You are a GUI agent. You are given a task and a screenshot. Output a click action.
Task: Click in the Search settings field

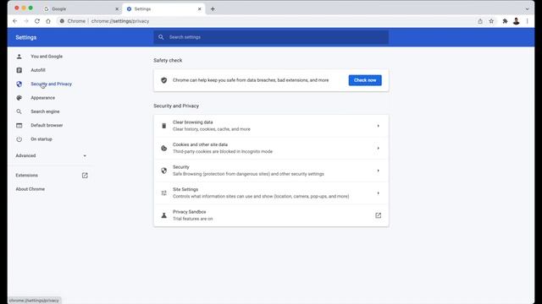[x=271, y=37]
